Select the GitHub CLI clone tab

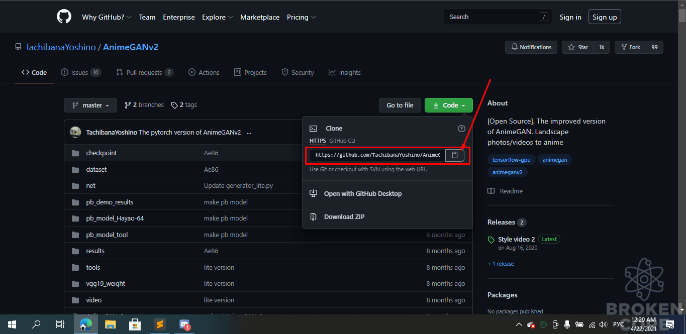point(342,141)
